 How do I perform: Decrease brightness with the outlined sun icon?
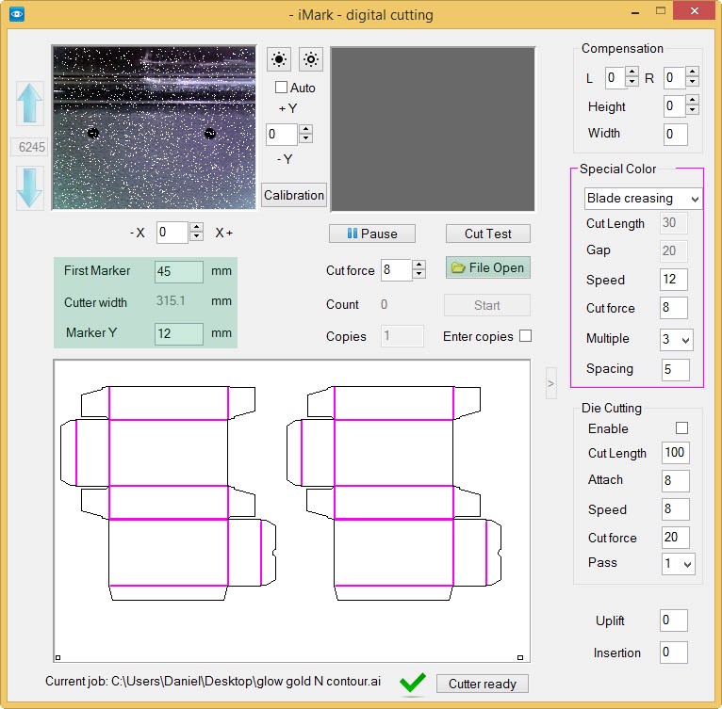(311, 59)
